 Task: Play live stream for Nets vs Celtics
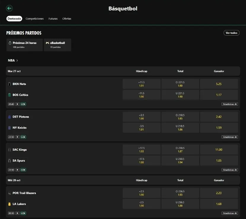point(17,104)
